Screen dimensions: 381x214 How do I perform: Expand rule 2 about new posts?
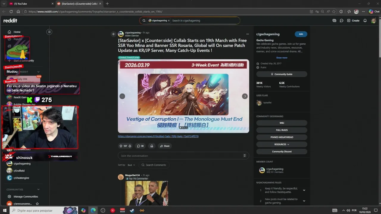click(x=304, y=201)
